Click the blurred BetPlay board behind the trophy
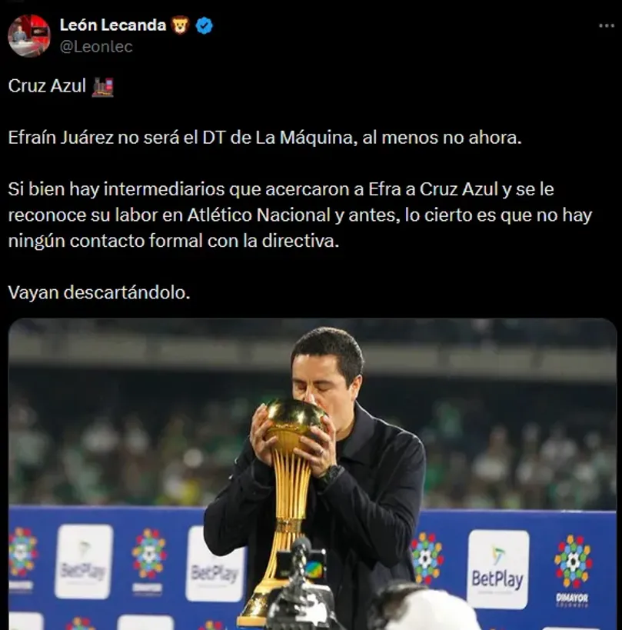The image size is (622, 630). [x=215, y=565]
